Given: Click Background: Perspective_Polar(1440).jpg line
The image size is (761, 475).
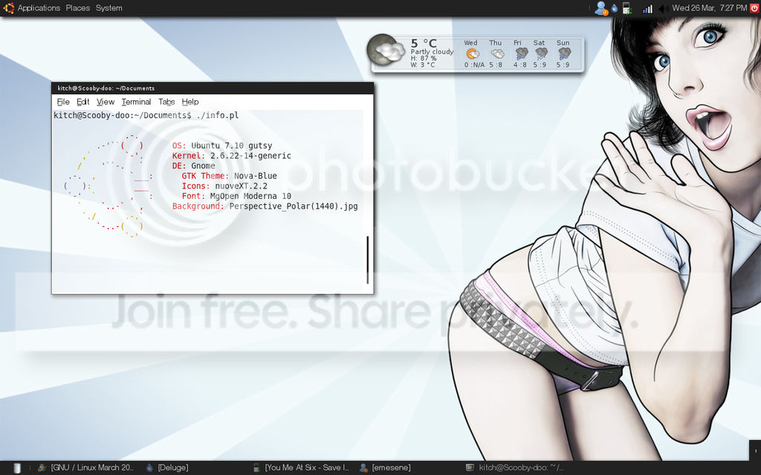Looking at the screenshot, I should (265, 206).
